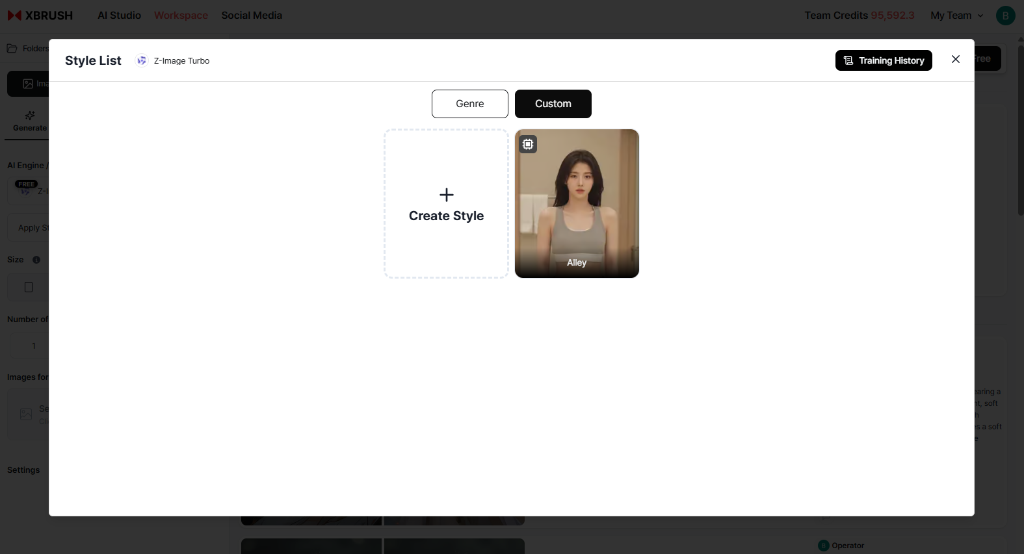Click the image icon on dark sidebar button
Image resolution: width=1024 pixels, height=554 pixels.
(x=28, y=84)
